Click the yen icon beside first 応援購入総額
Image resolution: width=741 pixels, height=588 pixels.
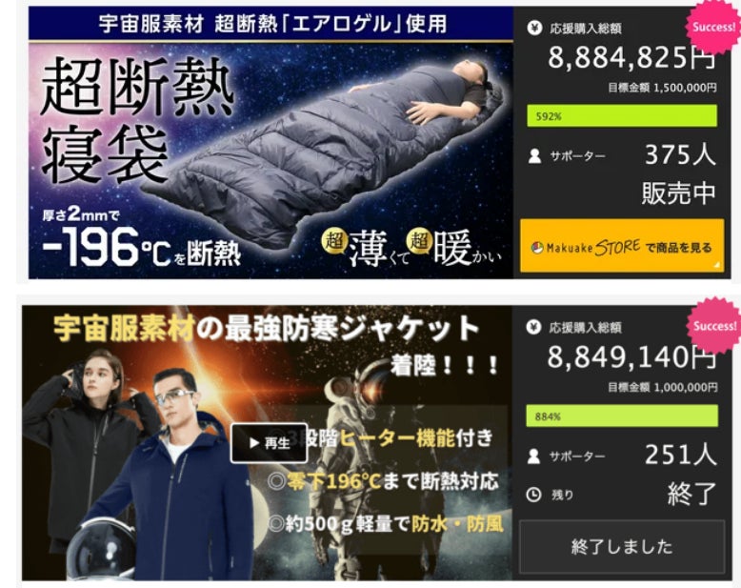pyautogui.click(x=534, y=28)
